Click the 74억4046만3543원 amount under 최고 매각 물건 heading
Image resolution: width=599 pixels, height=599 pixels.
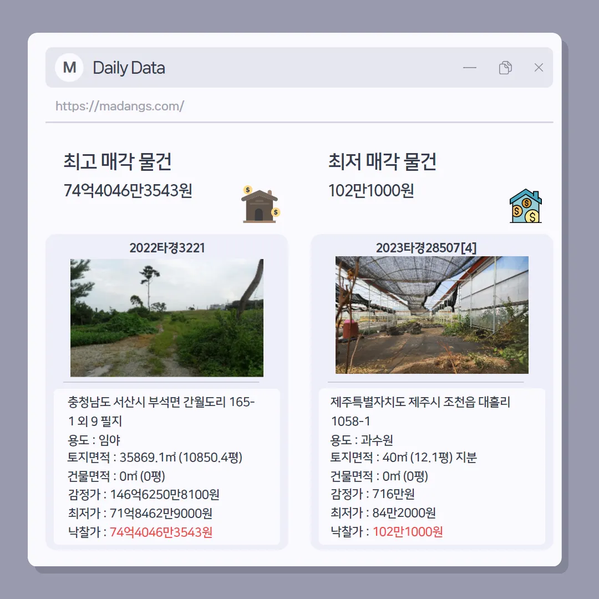pos(128,190)
